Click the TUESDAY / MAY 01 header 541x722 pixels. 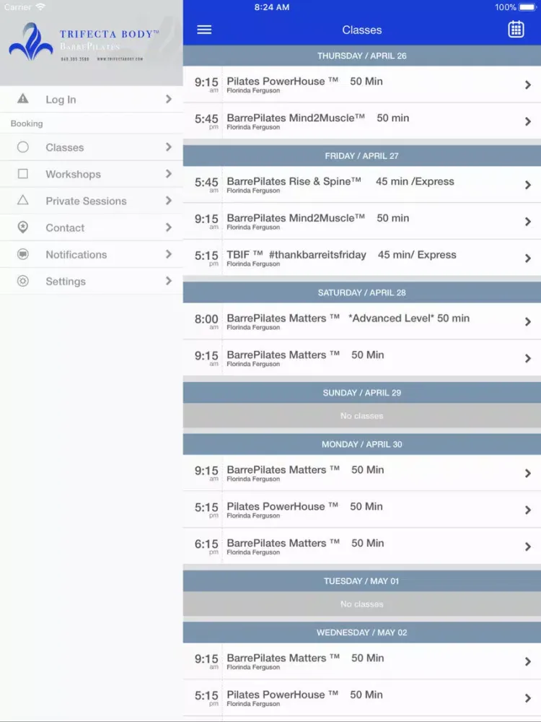pyautogui.click(x=362, y=581)
